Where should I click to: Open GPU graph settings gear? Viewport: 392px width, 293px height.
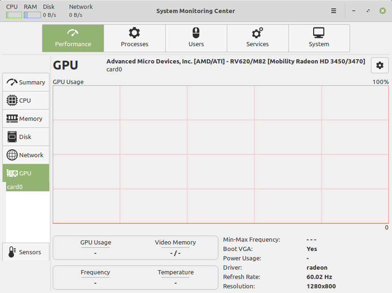coord(380,65)
